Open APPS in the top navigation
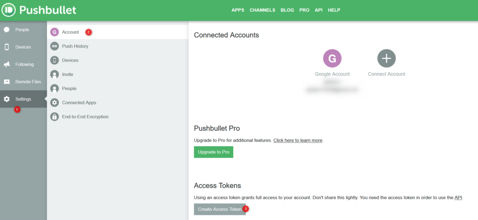This screenshot has width=478, height=220. [238, 10]
